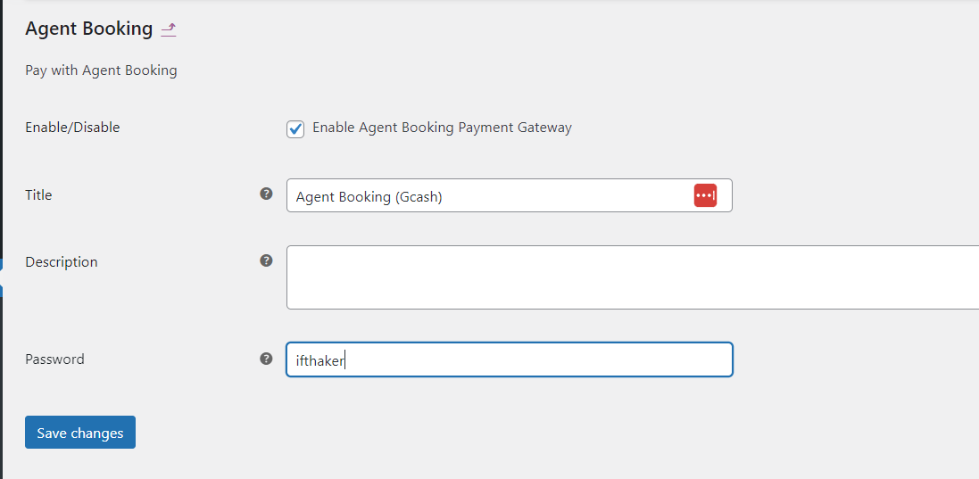
Task: Click the return arrow beside Agent Booking heading
Action: point(169,29)
